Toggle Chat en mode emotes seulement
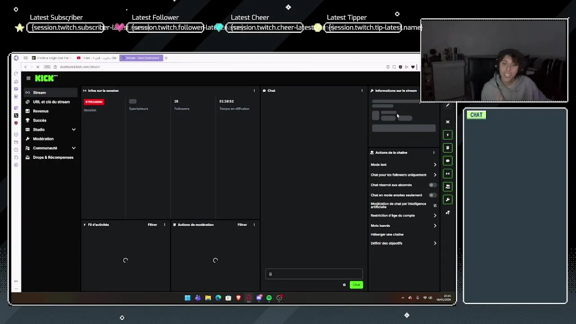This screenshot has width=576, height=324. point(432,195)
